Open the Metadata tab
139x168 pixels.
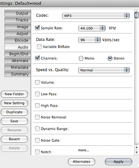pos(18,67)
